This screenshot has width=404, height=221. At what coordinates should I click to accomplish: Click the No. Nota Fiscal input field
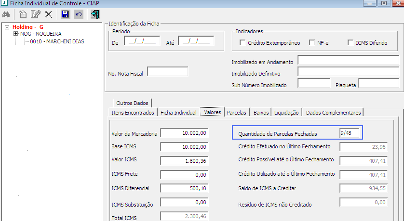(x=167, y=72)
